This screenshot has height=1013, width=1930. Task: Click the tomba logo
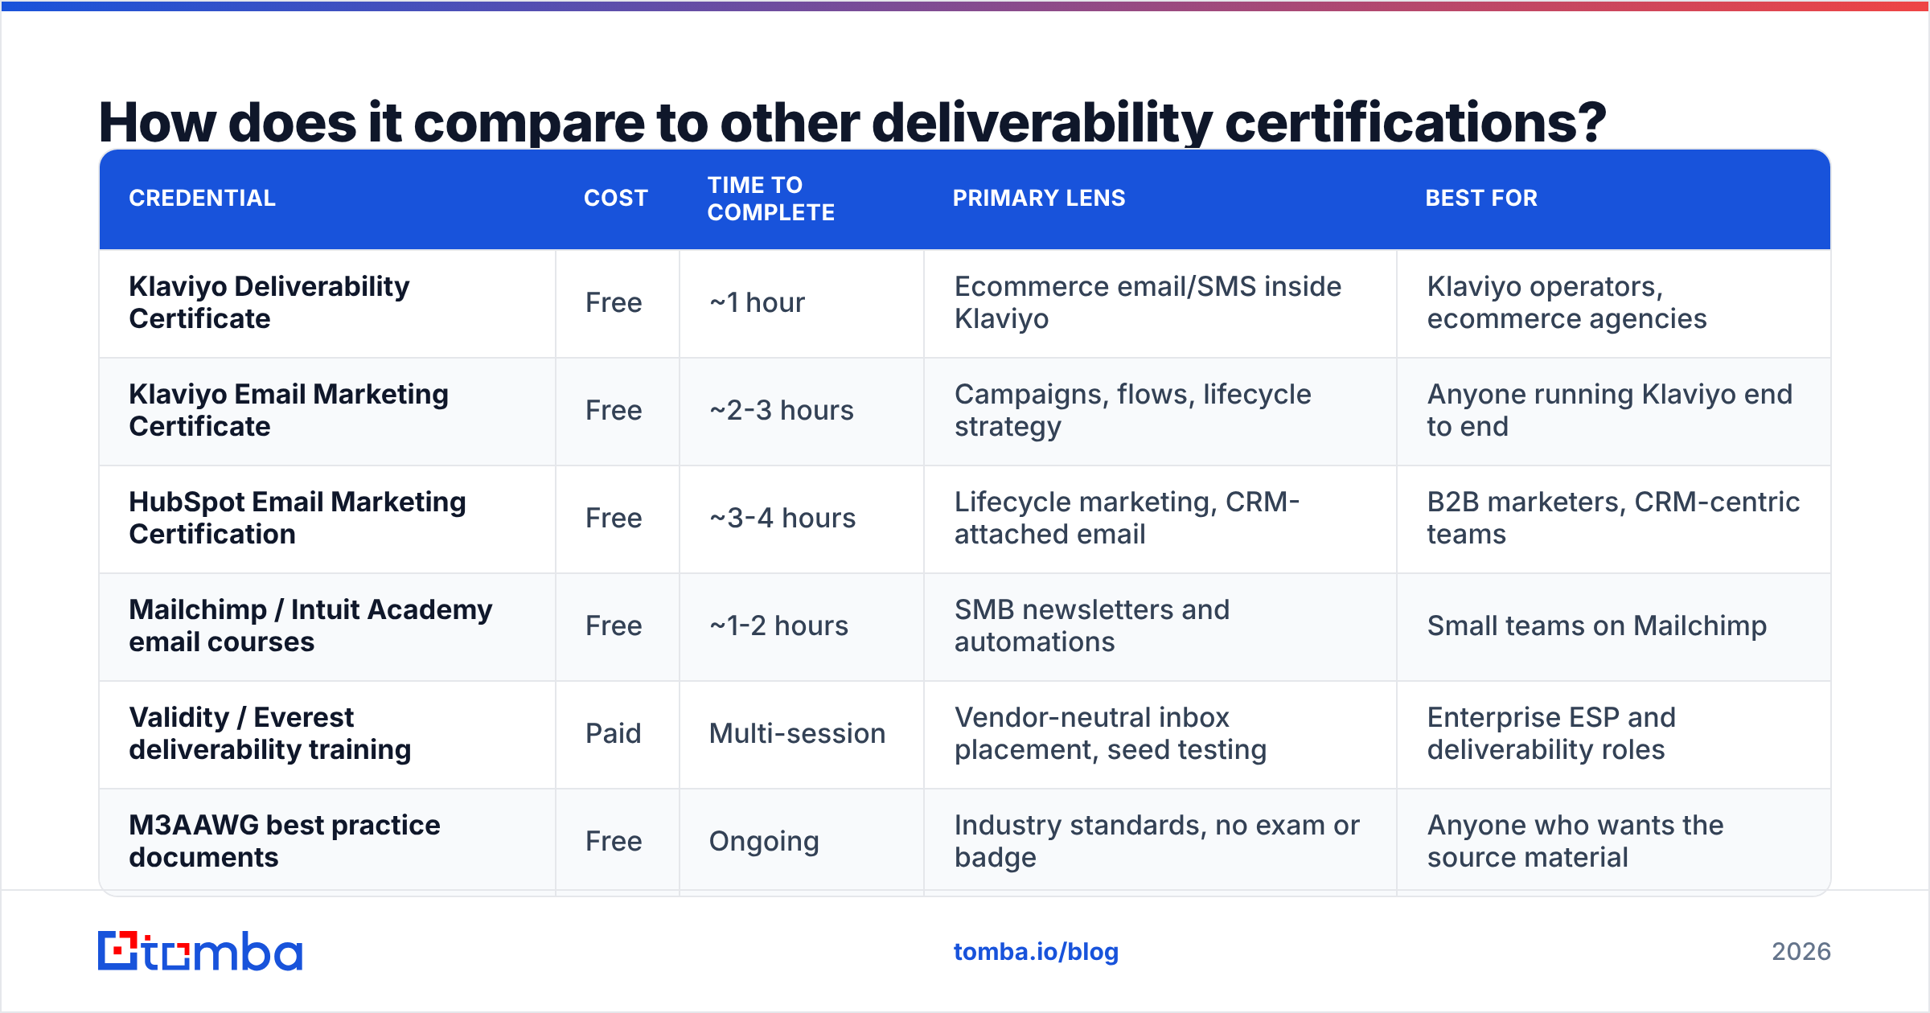pos(200,951)
